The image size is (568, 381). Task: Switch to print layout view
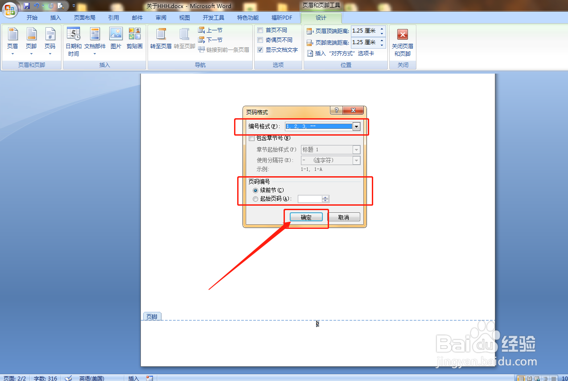pyautogui.click(x=521, y=378)
